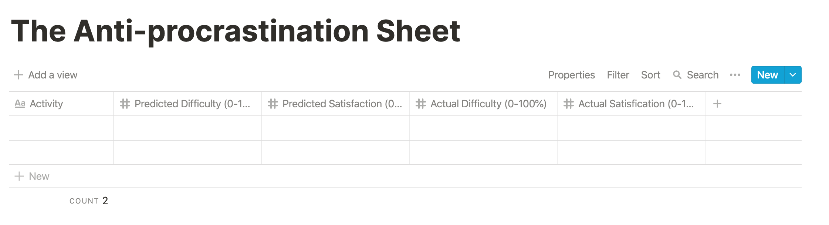Click the search magnifying glass icon
829x225 pixels.
(677, 75)
